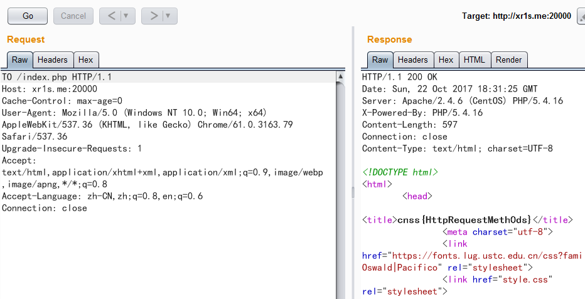Open the Response Hex tab
585x299 pixels.
(x=446, y=60)
